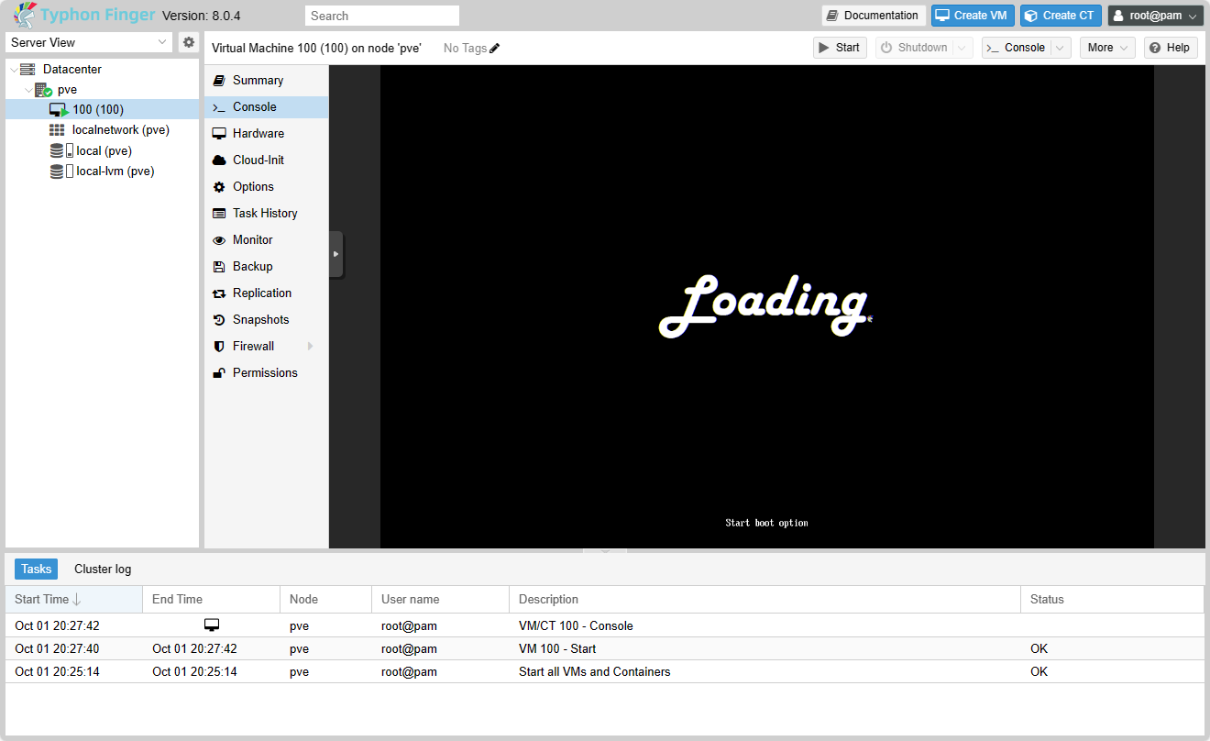
Task: Open the Server View selector
Action: (x=88, y=42)
